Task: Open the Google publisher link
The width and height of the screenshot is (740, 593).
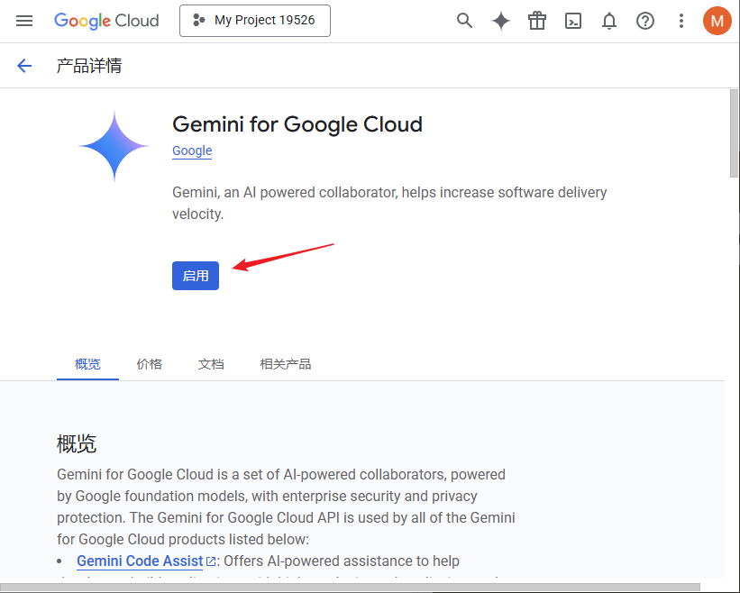Action: 191,151
